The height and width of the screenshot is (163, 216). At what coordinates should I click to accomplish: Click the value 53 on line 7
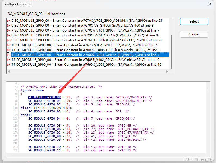pyautogui.click(x=68, y=97)
